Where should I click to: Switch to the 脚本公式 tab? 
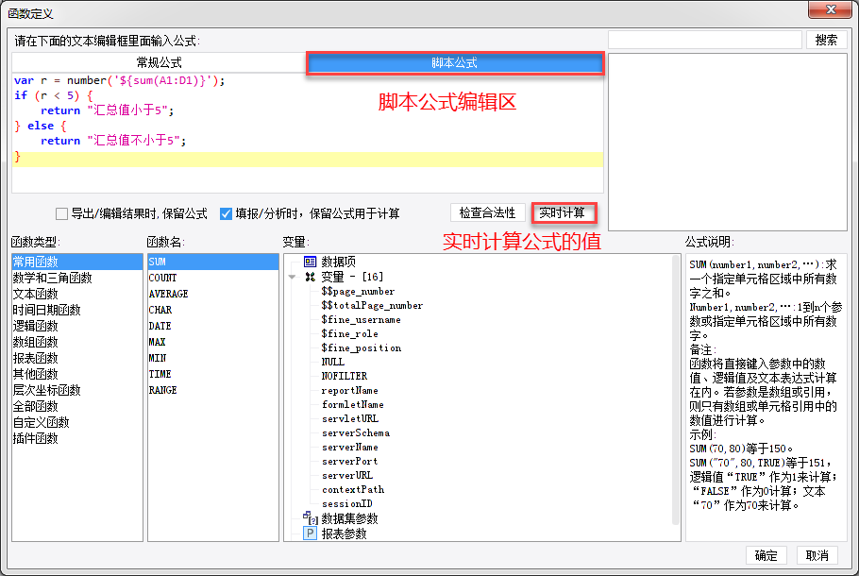click(x=455, y=63)
